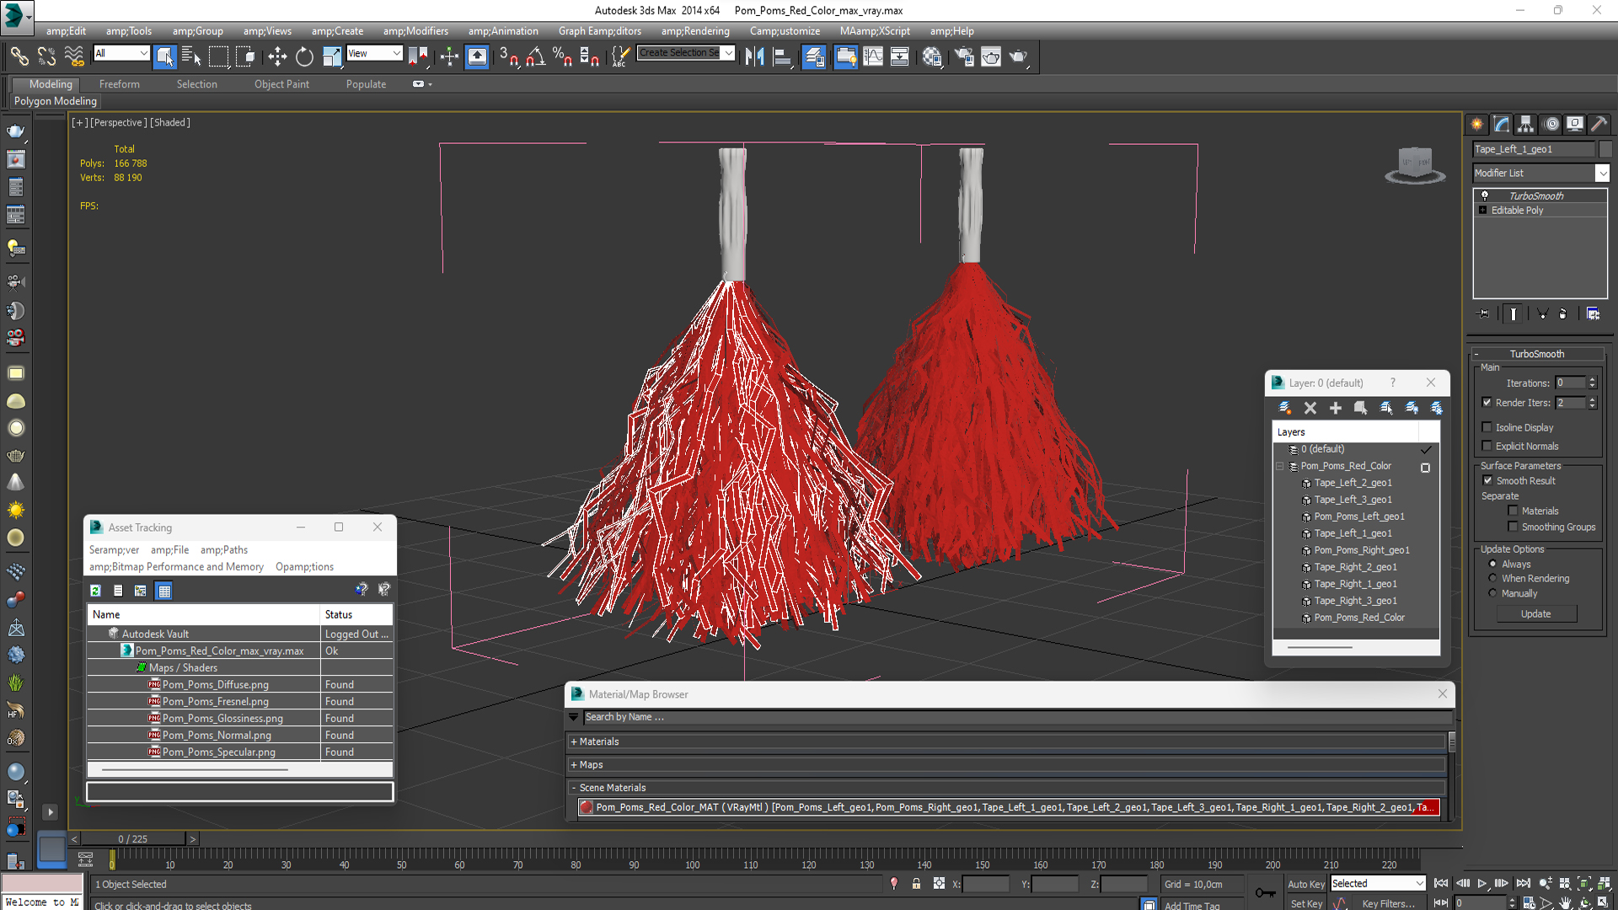The image size is (1618, 910).
Task: Toggle TurboSmooth modifier lightbulb on/off
Action: (1485, 195)
